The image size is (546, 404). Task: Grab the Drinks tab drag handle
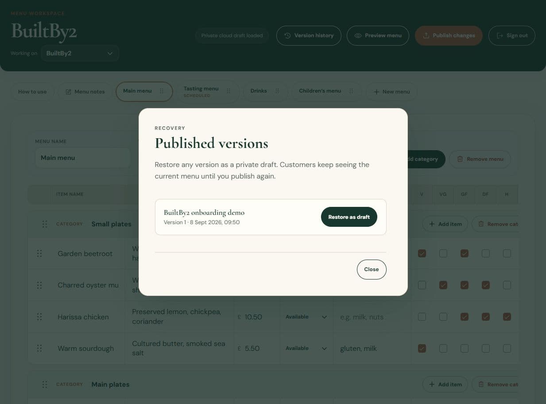[277, 91]
